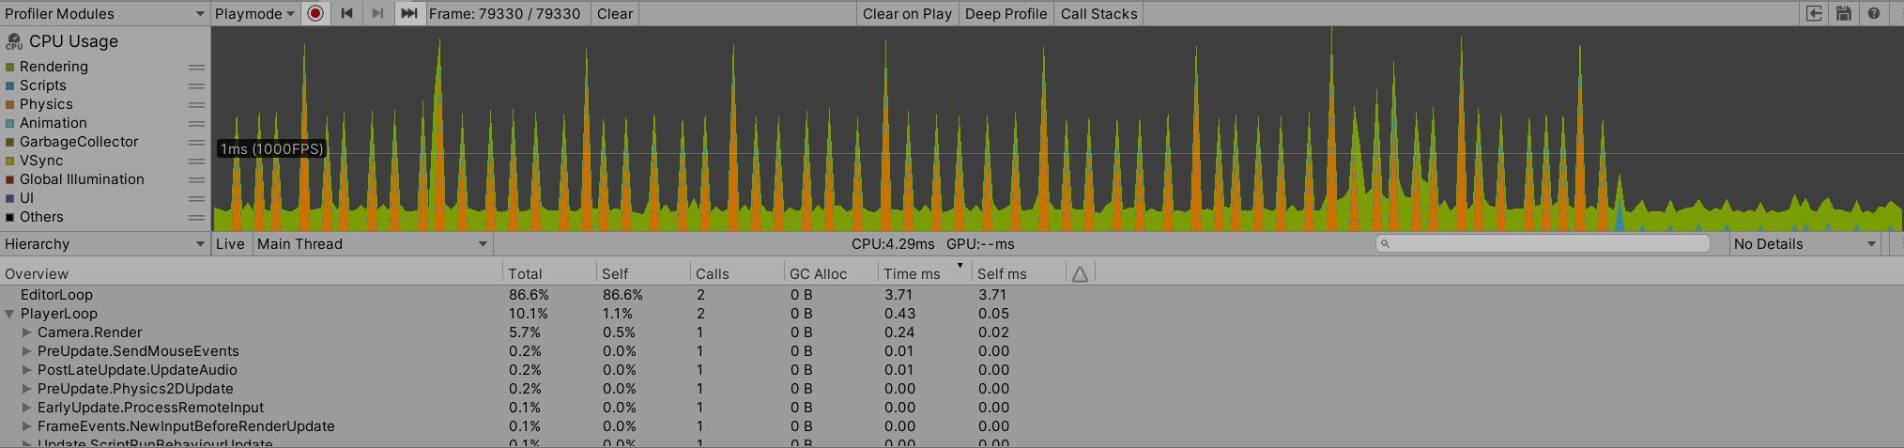Toggle the record profiling button

(315, 13)
